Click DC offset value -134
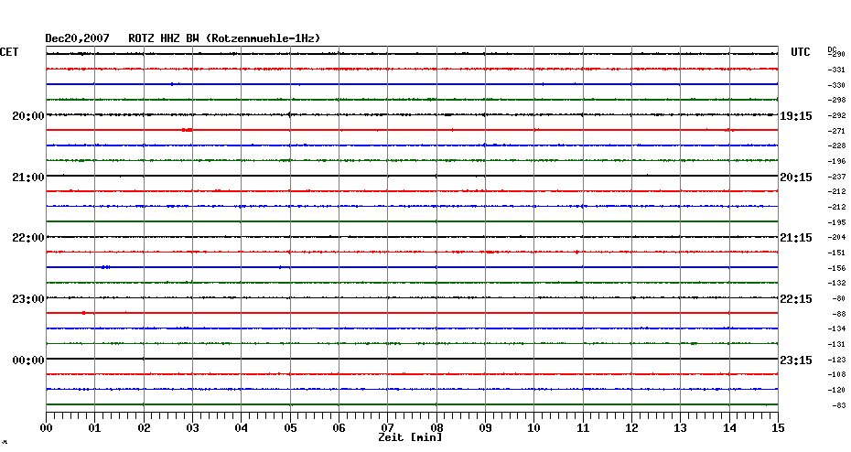Viewport: 851px width, 452px height. point(836,328)
